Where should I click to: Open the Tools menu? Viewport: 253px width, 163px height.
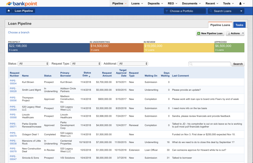(x=228, y=3)
